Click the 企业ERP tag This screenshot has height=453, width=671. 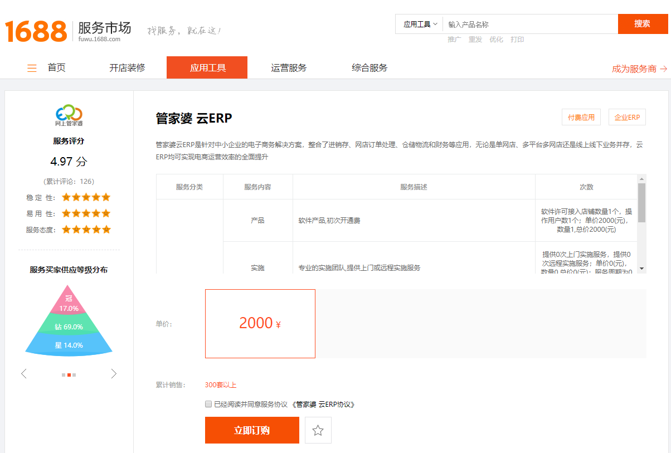click(x=627, y=117)
